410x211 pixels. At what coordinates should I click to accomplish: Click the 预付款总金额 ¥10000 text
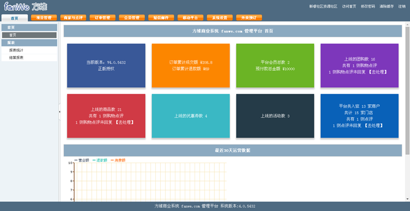coord(275,69)
